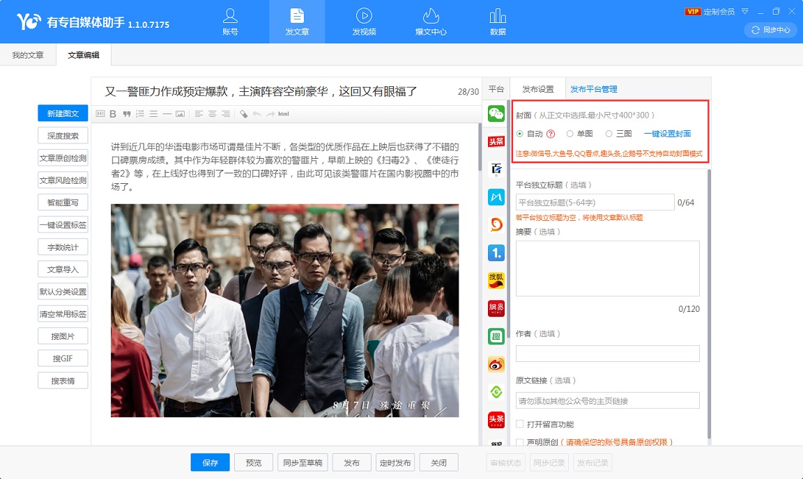
Task: Click the 一键设置封面 link
Action: [667, 134]
